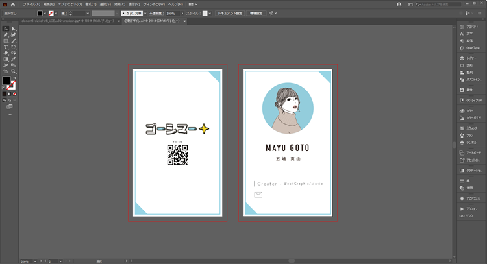Open the プロパティ (Properties) panel
The width and height of the screenshot is (487, 264).
(472, 26)
